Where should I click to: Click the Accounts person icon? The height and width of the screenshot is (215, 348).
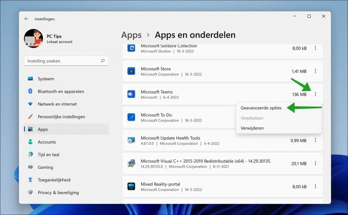31,142
